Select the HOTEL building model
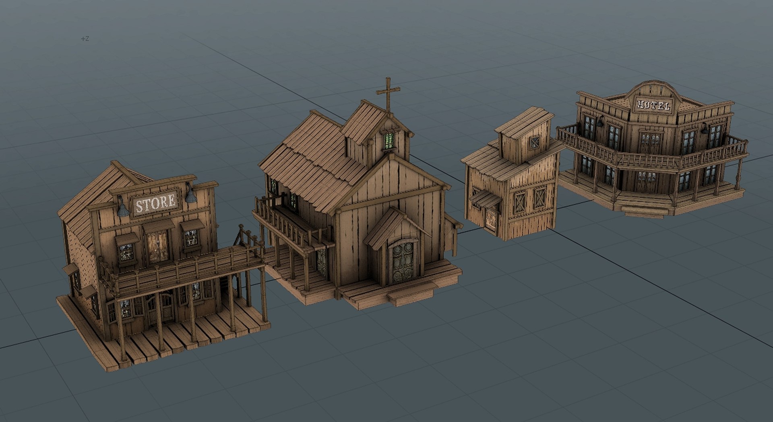The image size is (773, 422). point(652,150)
